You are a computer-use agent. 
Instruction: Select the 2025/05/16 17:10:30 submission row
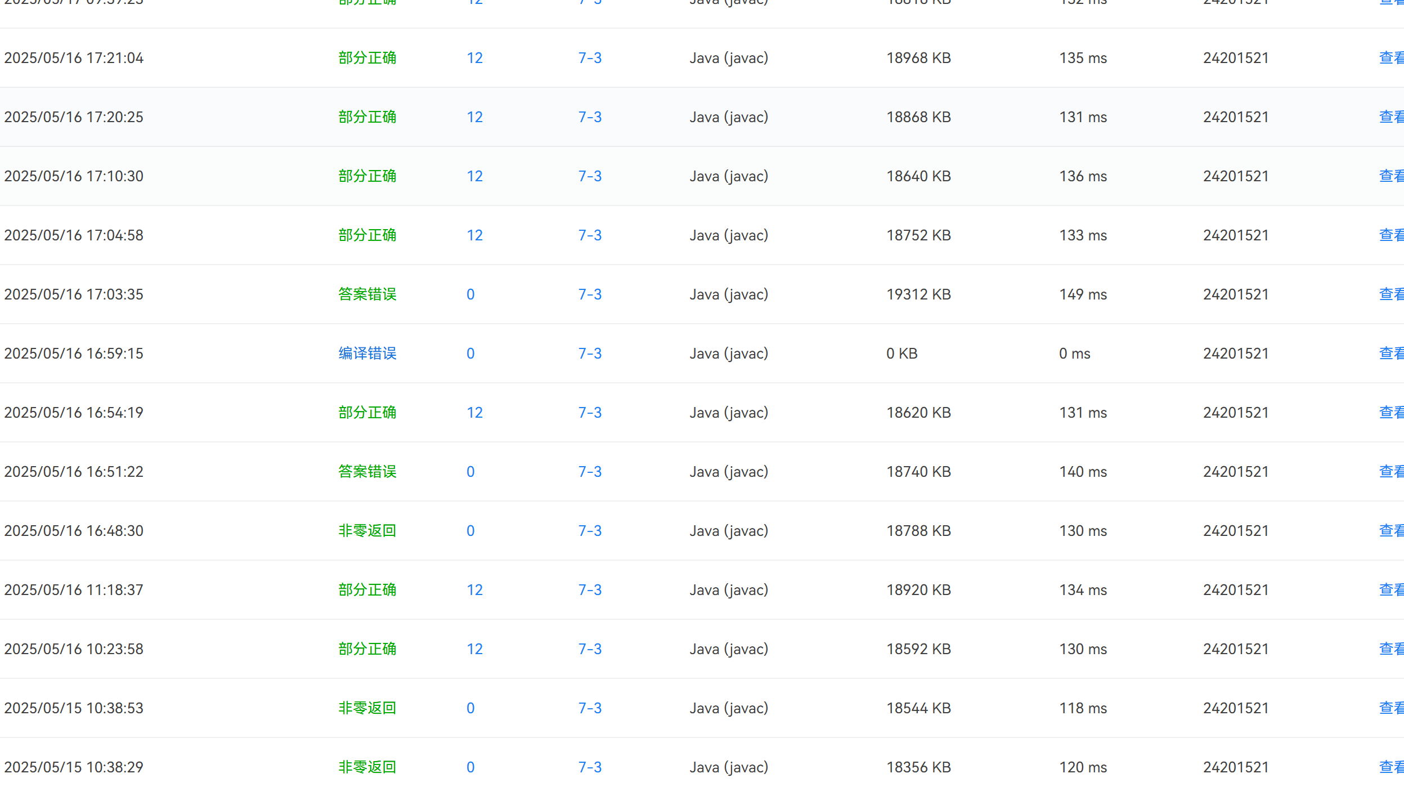coord(74,176)
